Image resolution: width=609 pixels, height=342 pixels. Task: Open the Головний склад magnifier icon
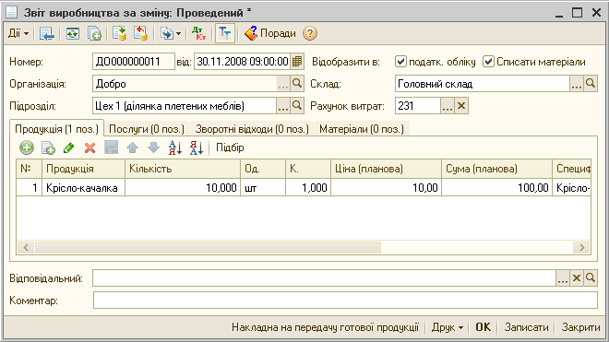coord(591,84)
